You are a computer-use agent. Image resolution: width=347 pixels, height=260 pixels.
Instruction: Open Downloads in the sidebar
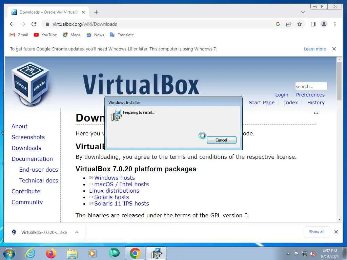click(26, 148)
